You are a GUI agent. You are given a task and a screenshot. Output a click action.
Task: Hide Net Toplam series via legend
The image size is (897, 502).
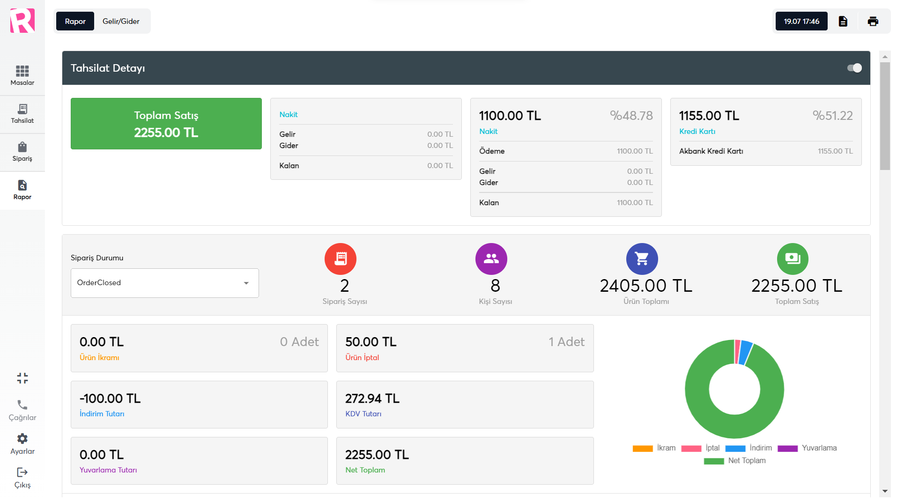click(734, 461)
